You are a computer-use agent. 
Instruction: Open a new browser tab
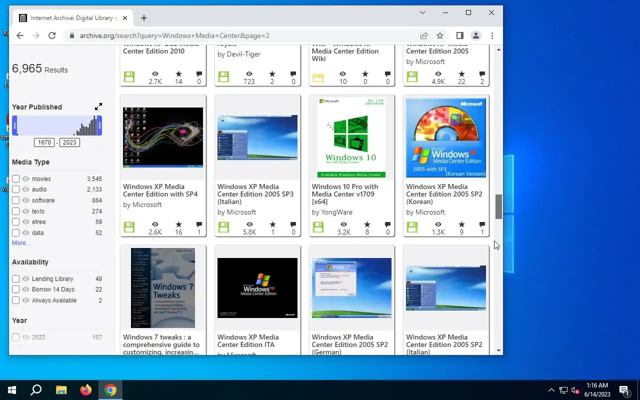(144, 18)
